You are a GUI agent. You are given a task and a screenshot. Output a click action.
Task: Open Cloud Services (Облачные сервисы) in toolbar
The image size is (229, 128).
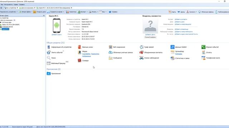206,12
